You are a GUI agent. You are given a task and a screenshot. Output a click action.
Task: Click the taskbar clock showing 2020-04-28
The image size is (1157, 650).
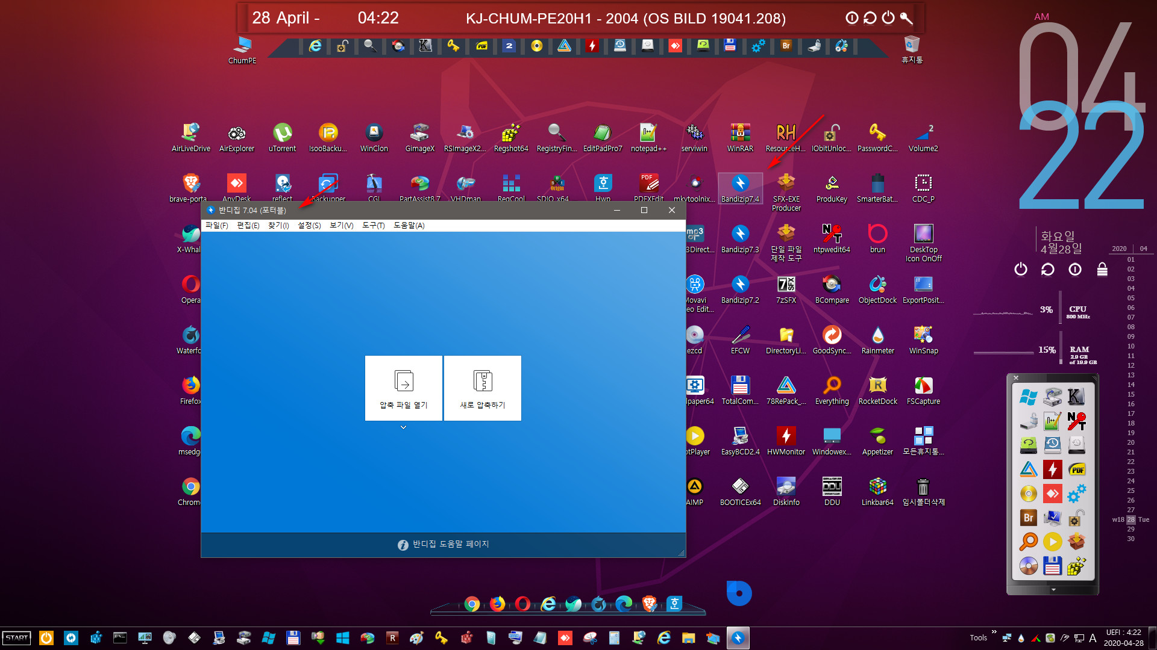point(1123,638)
